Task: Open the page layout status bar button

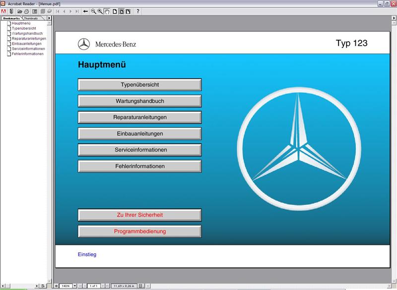Action: (141, 286)
